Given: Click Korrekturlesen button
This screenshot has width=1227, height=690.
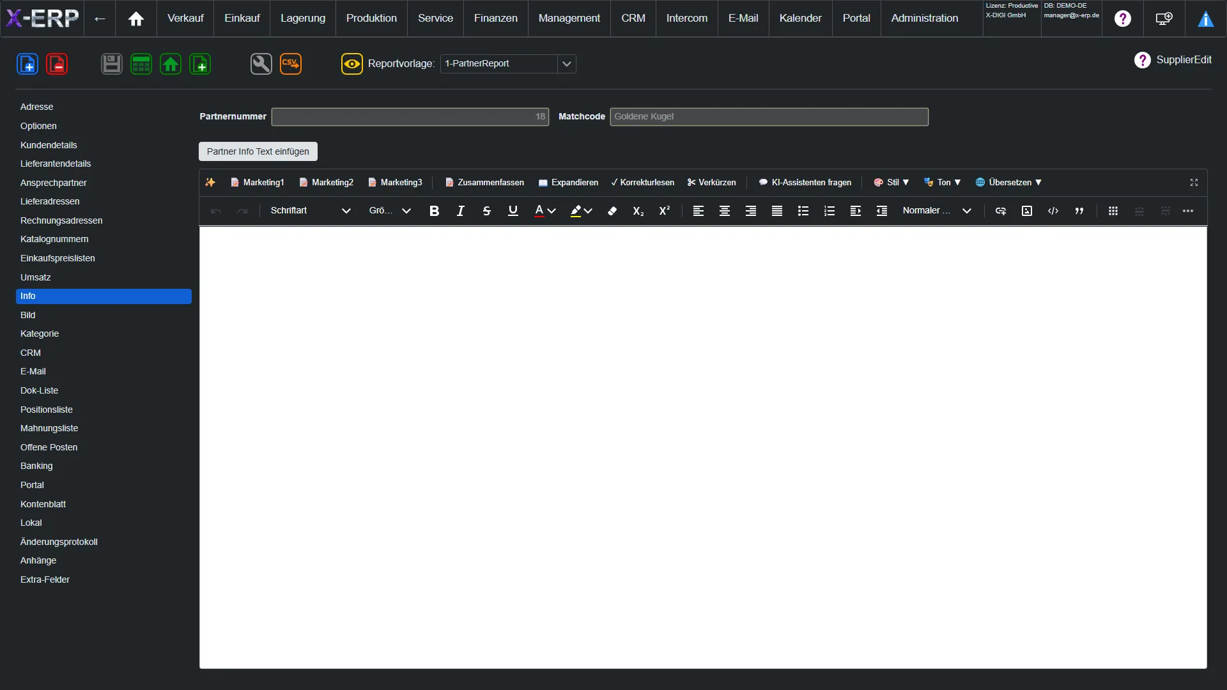Looking at the screenshot, I should pyautogui.click(x=642, y=183).
